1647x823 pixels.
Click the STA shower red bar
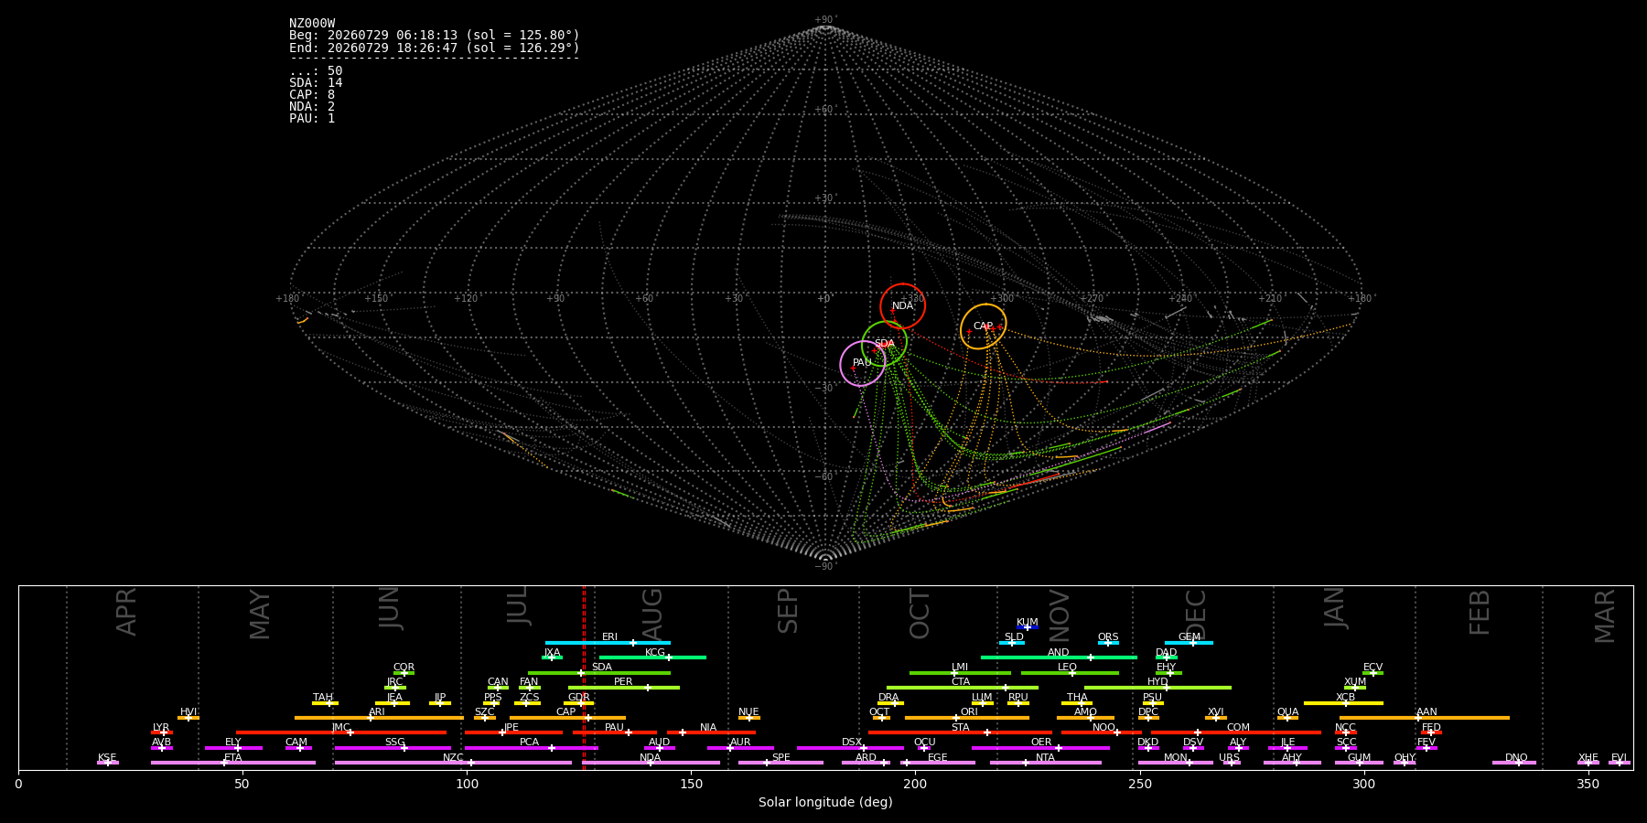pyautogui.click(x=960, y=732)
